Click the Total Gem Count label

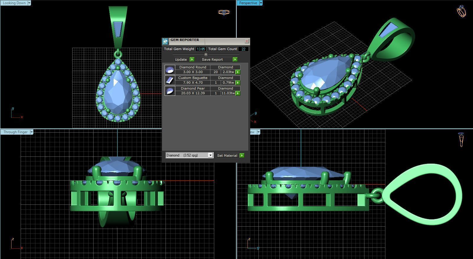coord(223,49)
